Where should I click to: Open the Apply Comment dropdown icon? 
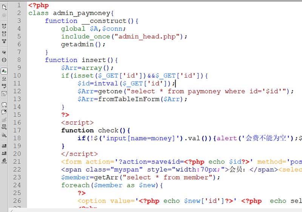tap(4, 105)
